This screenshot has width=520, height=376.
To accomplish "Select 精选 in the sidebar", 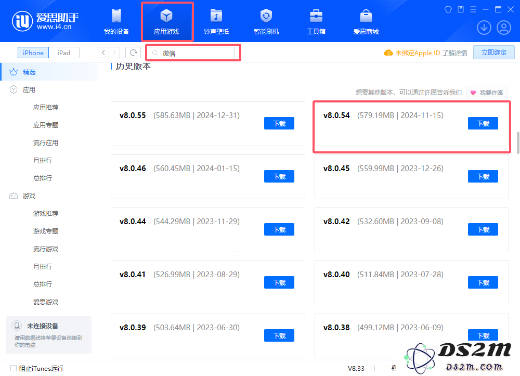I will tap(50, 72).
